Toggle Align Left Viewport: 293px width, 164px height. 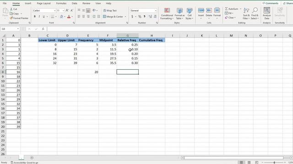79,16
